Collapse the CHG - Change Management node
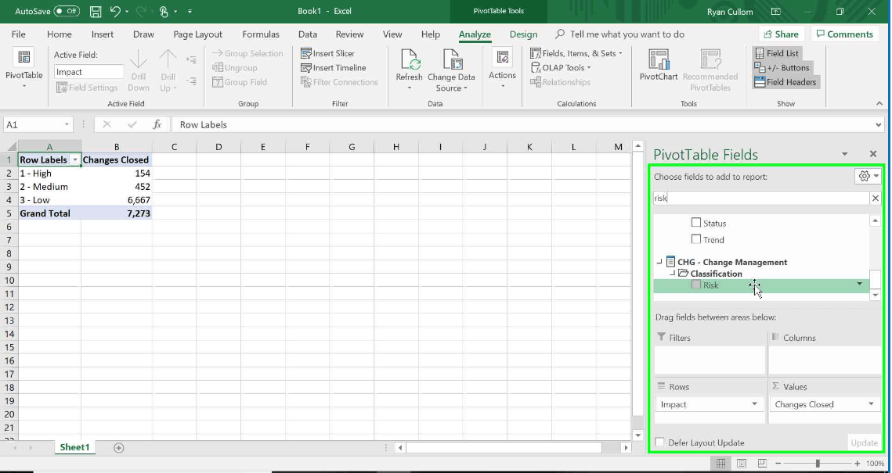892x473 pixels. [660, 262]
